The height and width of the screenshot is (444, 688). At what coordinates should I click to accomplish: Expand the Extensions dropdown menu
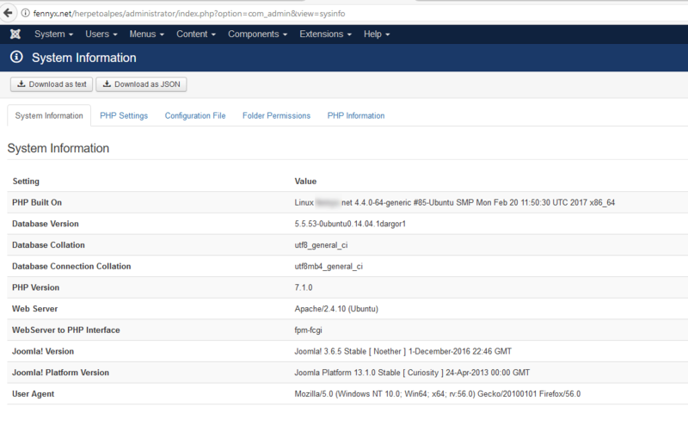pos(326,34)
